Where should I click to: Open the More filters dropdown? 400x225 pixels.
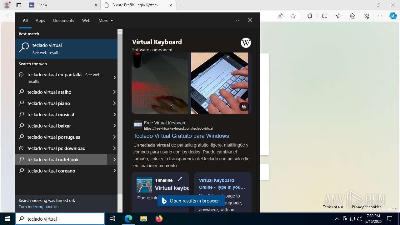pos(106,20)
